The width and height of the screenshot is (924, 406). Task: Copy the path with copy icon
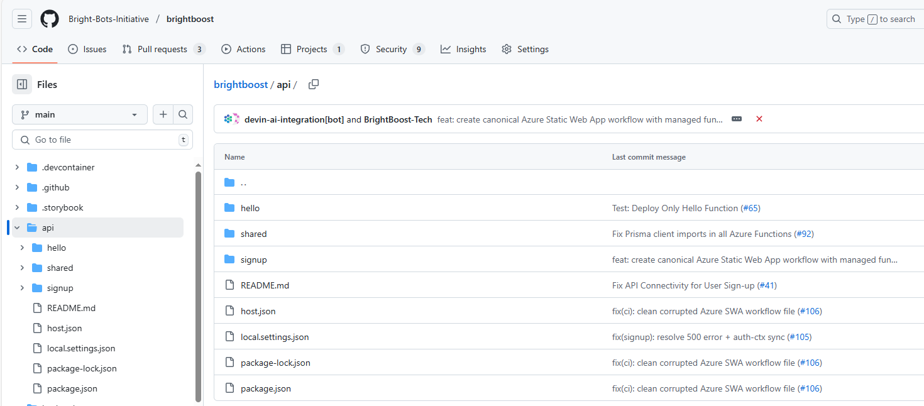[314, 84]
